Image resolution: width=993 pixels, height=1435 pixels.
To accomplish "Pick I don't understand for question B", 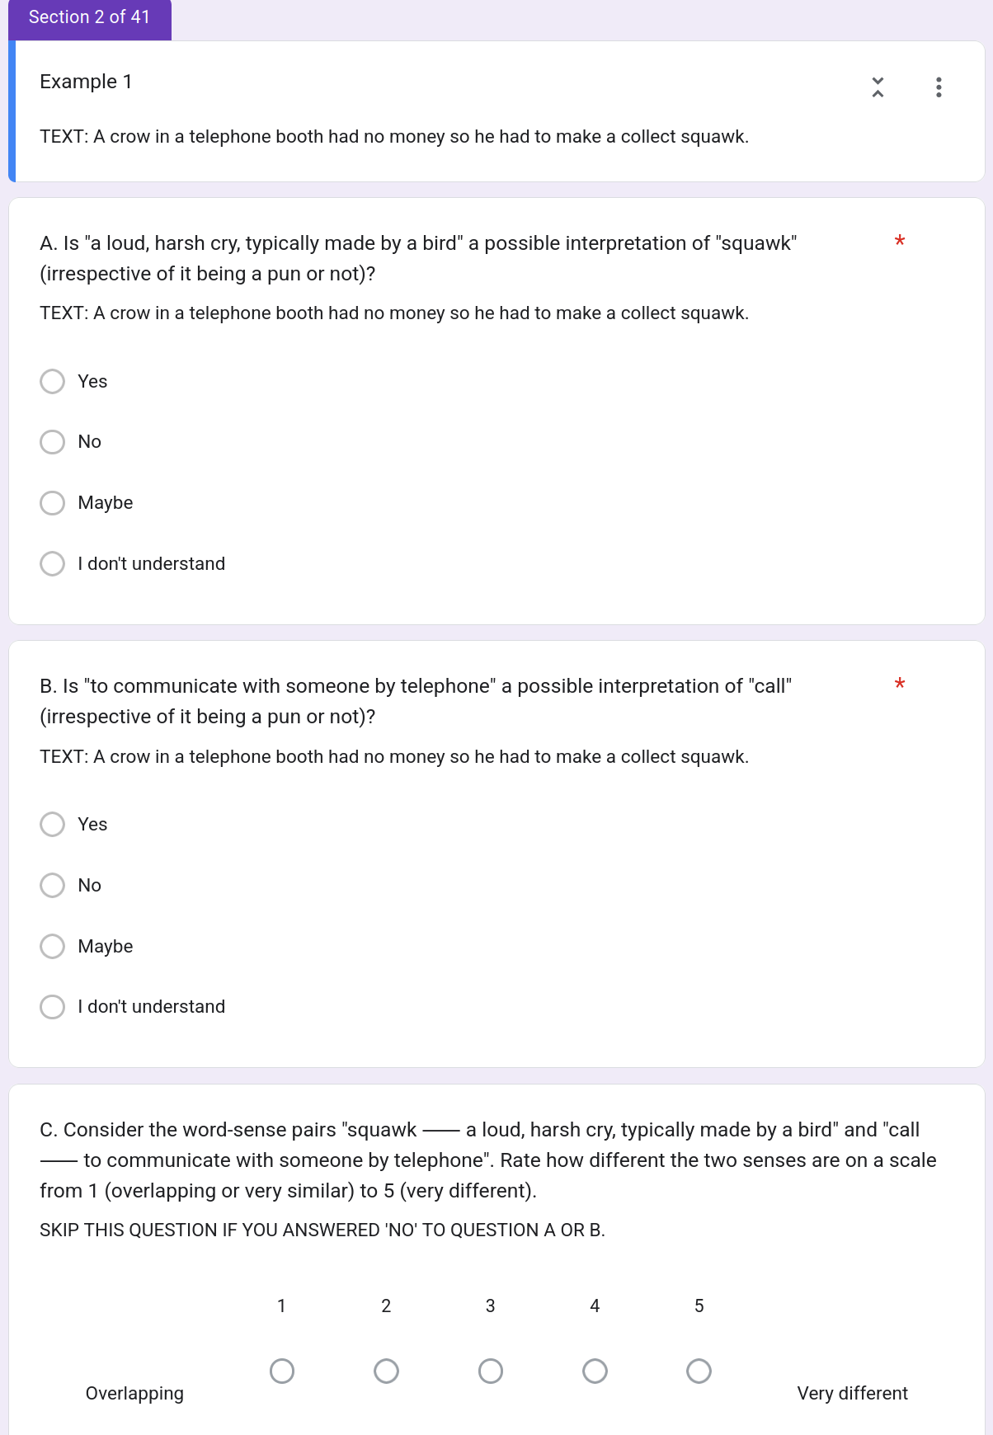I will click(x=53, y=1007).
